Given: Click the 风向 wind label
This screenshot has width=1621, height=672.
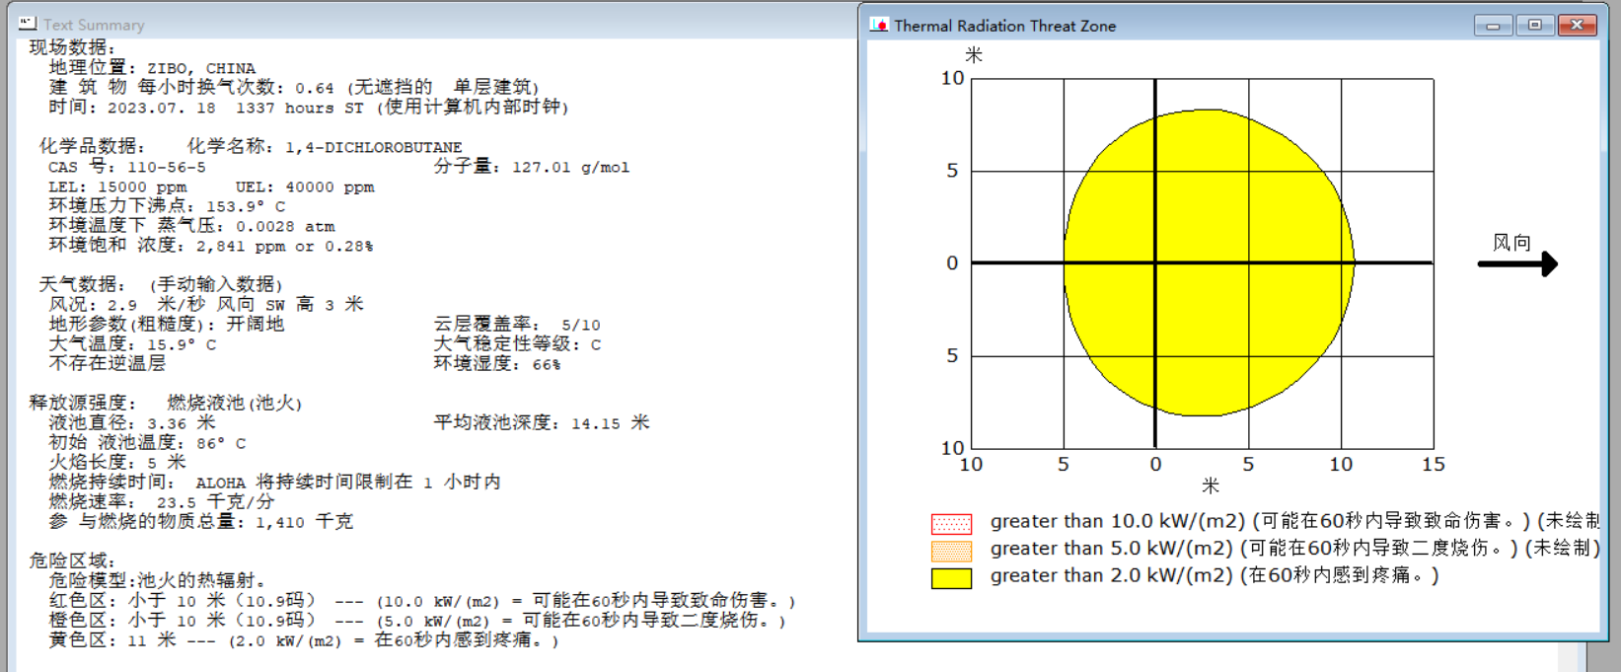Looking at the screenshot, I should pyautogui.click(x=1511, y=243).
